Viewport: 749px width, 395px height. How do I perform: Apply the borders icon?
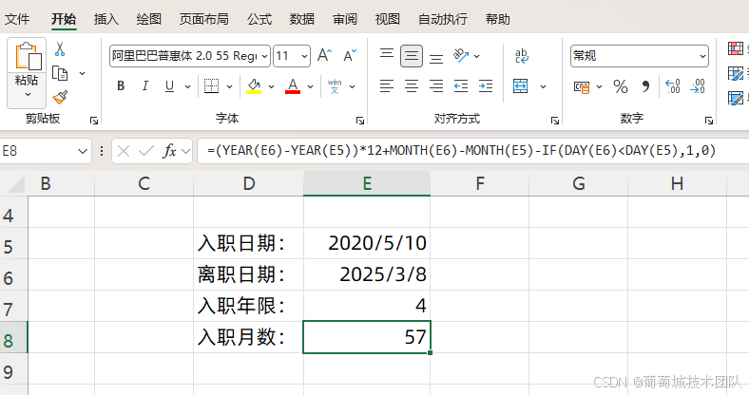(x=211, y=86)
